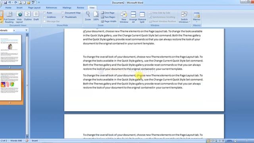Open the Switch Windows dropdown
Screen dimensions: 254x143
[184, 17]
